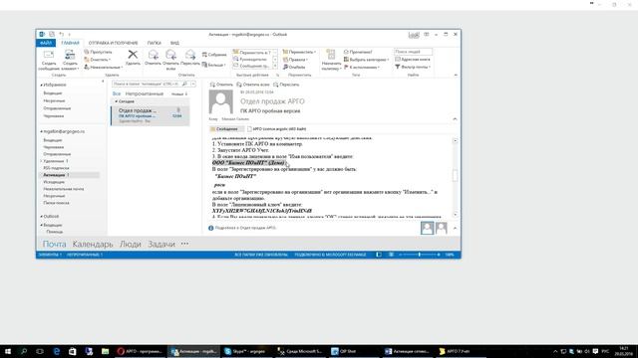Switch to Люди in navigation bar
This screenshot has width=638, height=358.
[x=131, y=244]
